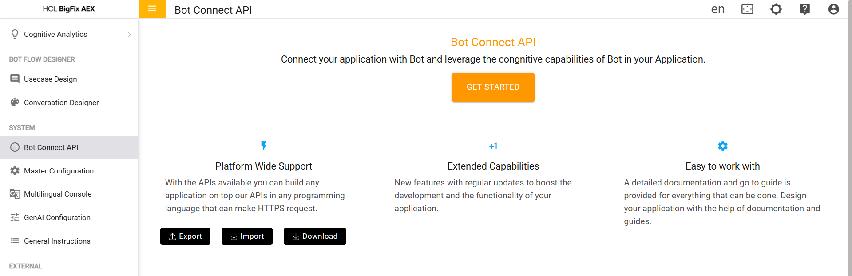Expand the Cognitive Analytics menu chevron
This screenshot has height=276, width=852.
point(129,35)
